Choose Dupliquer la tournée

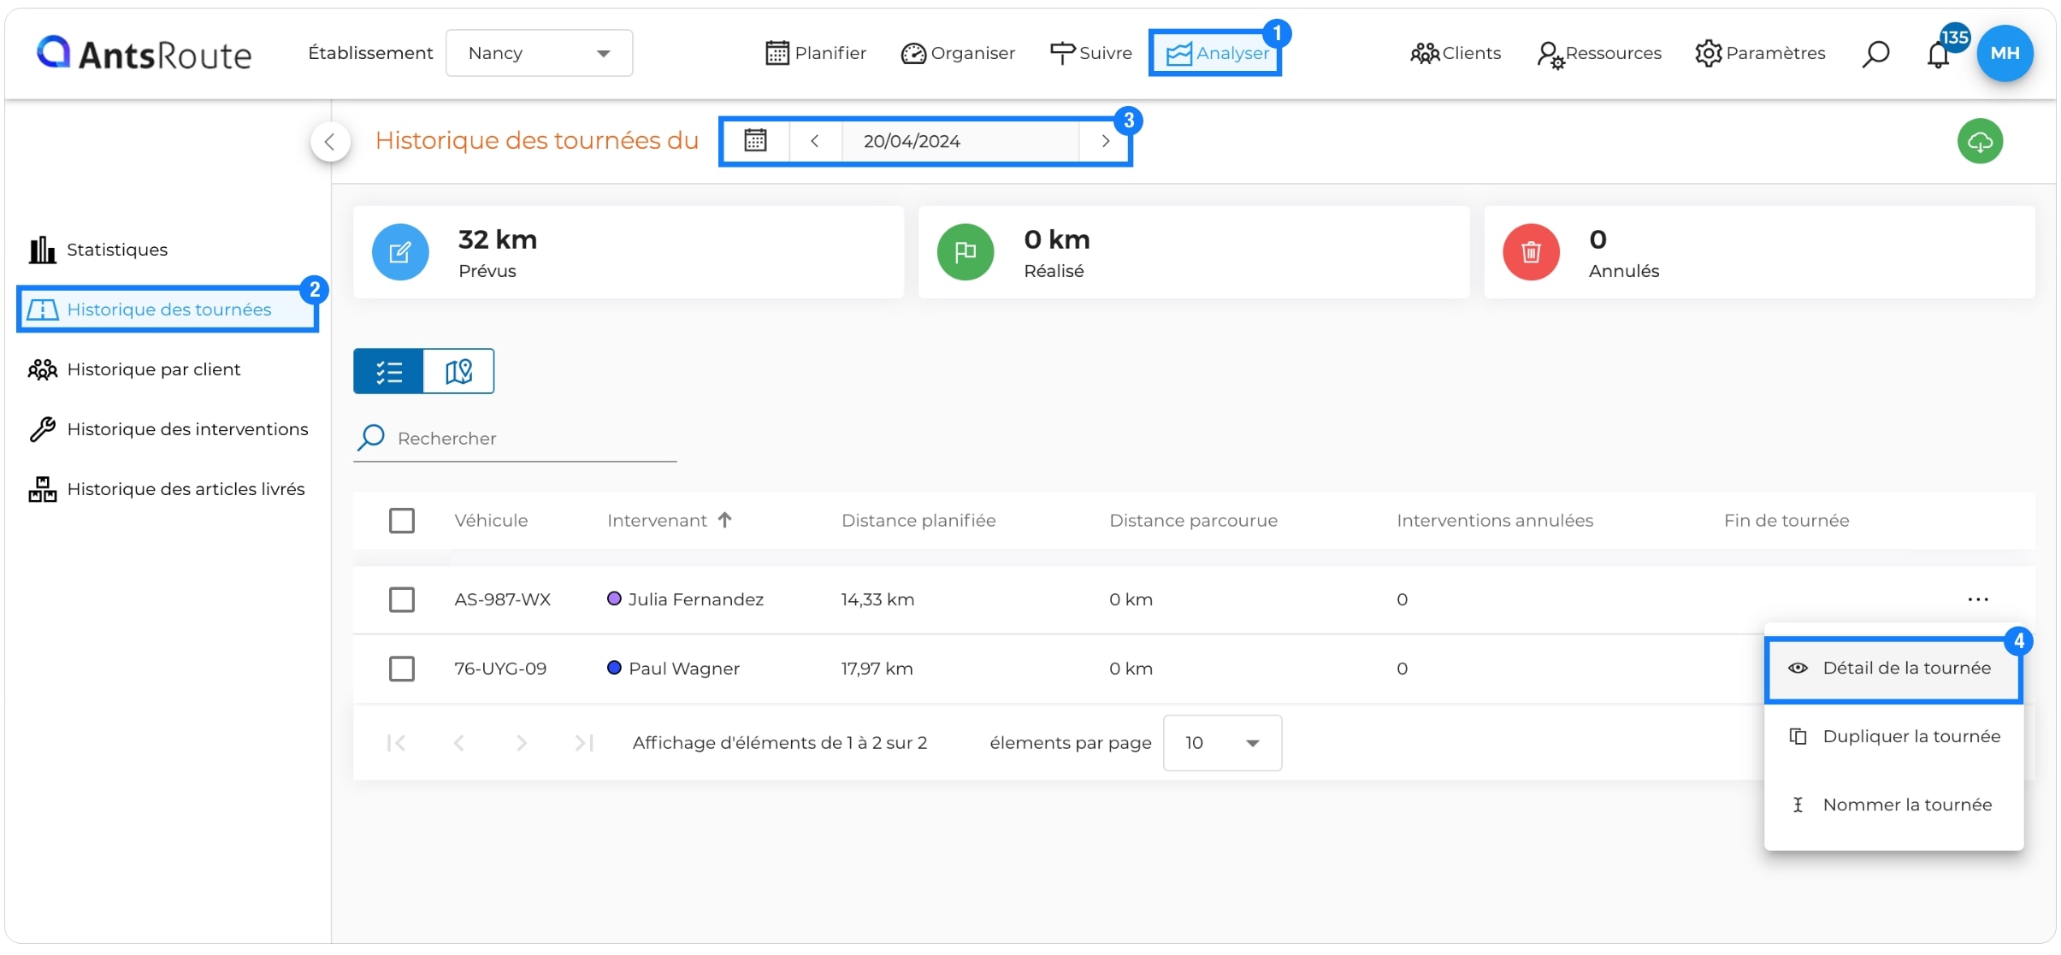(1893, 737)
